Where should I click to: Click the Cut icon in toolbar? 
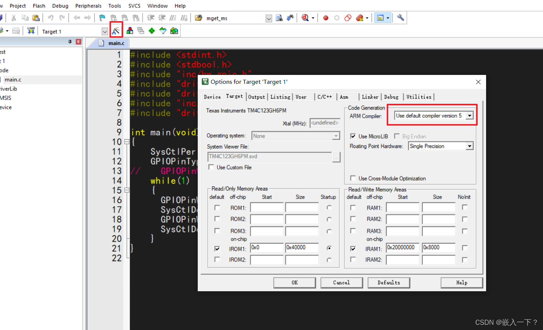[14, 18]
